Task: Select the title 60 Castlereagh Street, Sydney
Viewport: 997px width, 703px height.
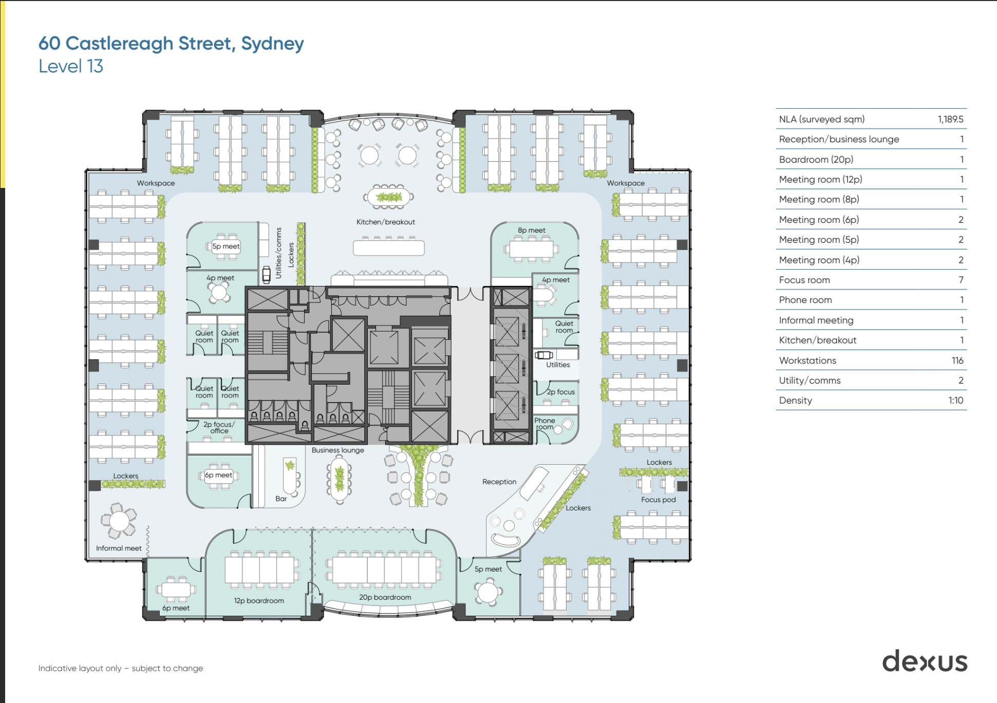Action: point(171,43)
